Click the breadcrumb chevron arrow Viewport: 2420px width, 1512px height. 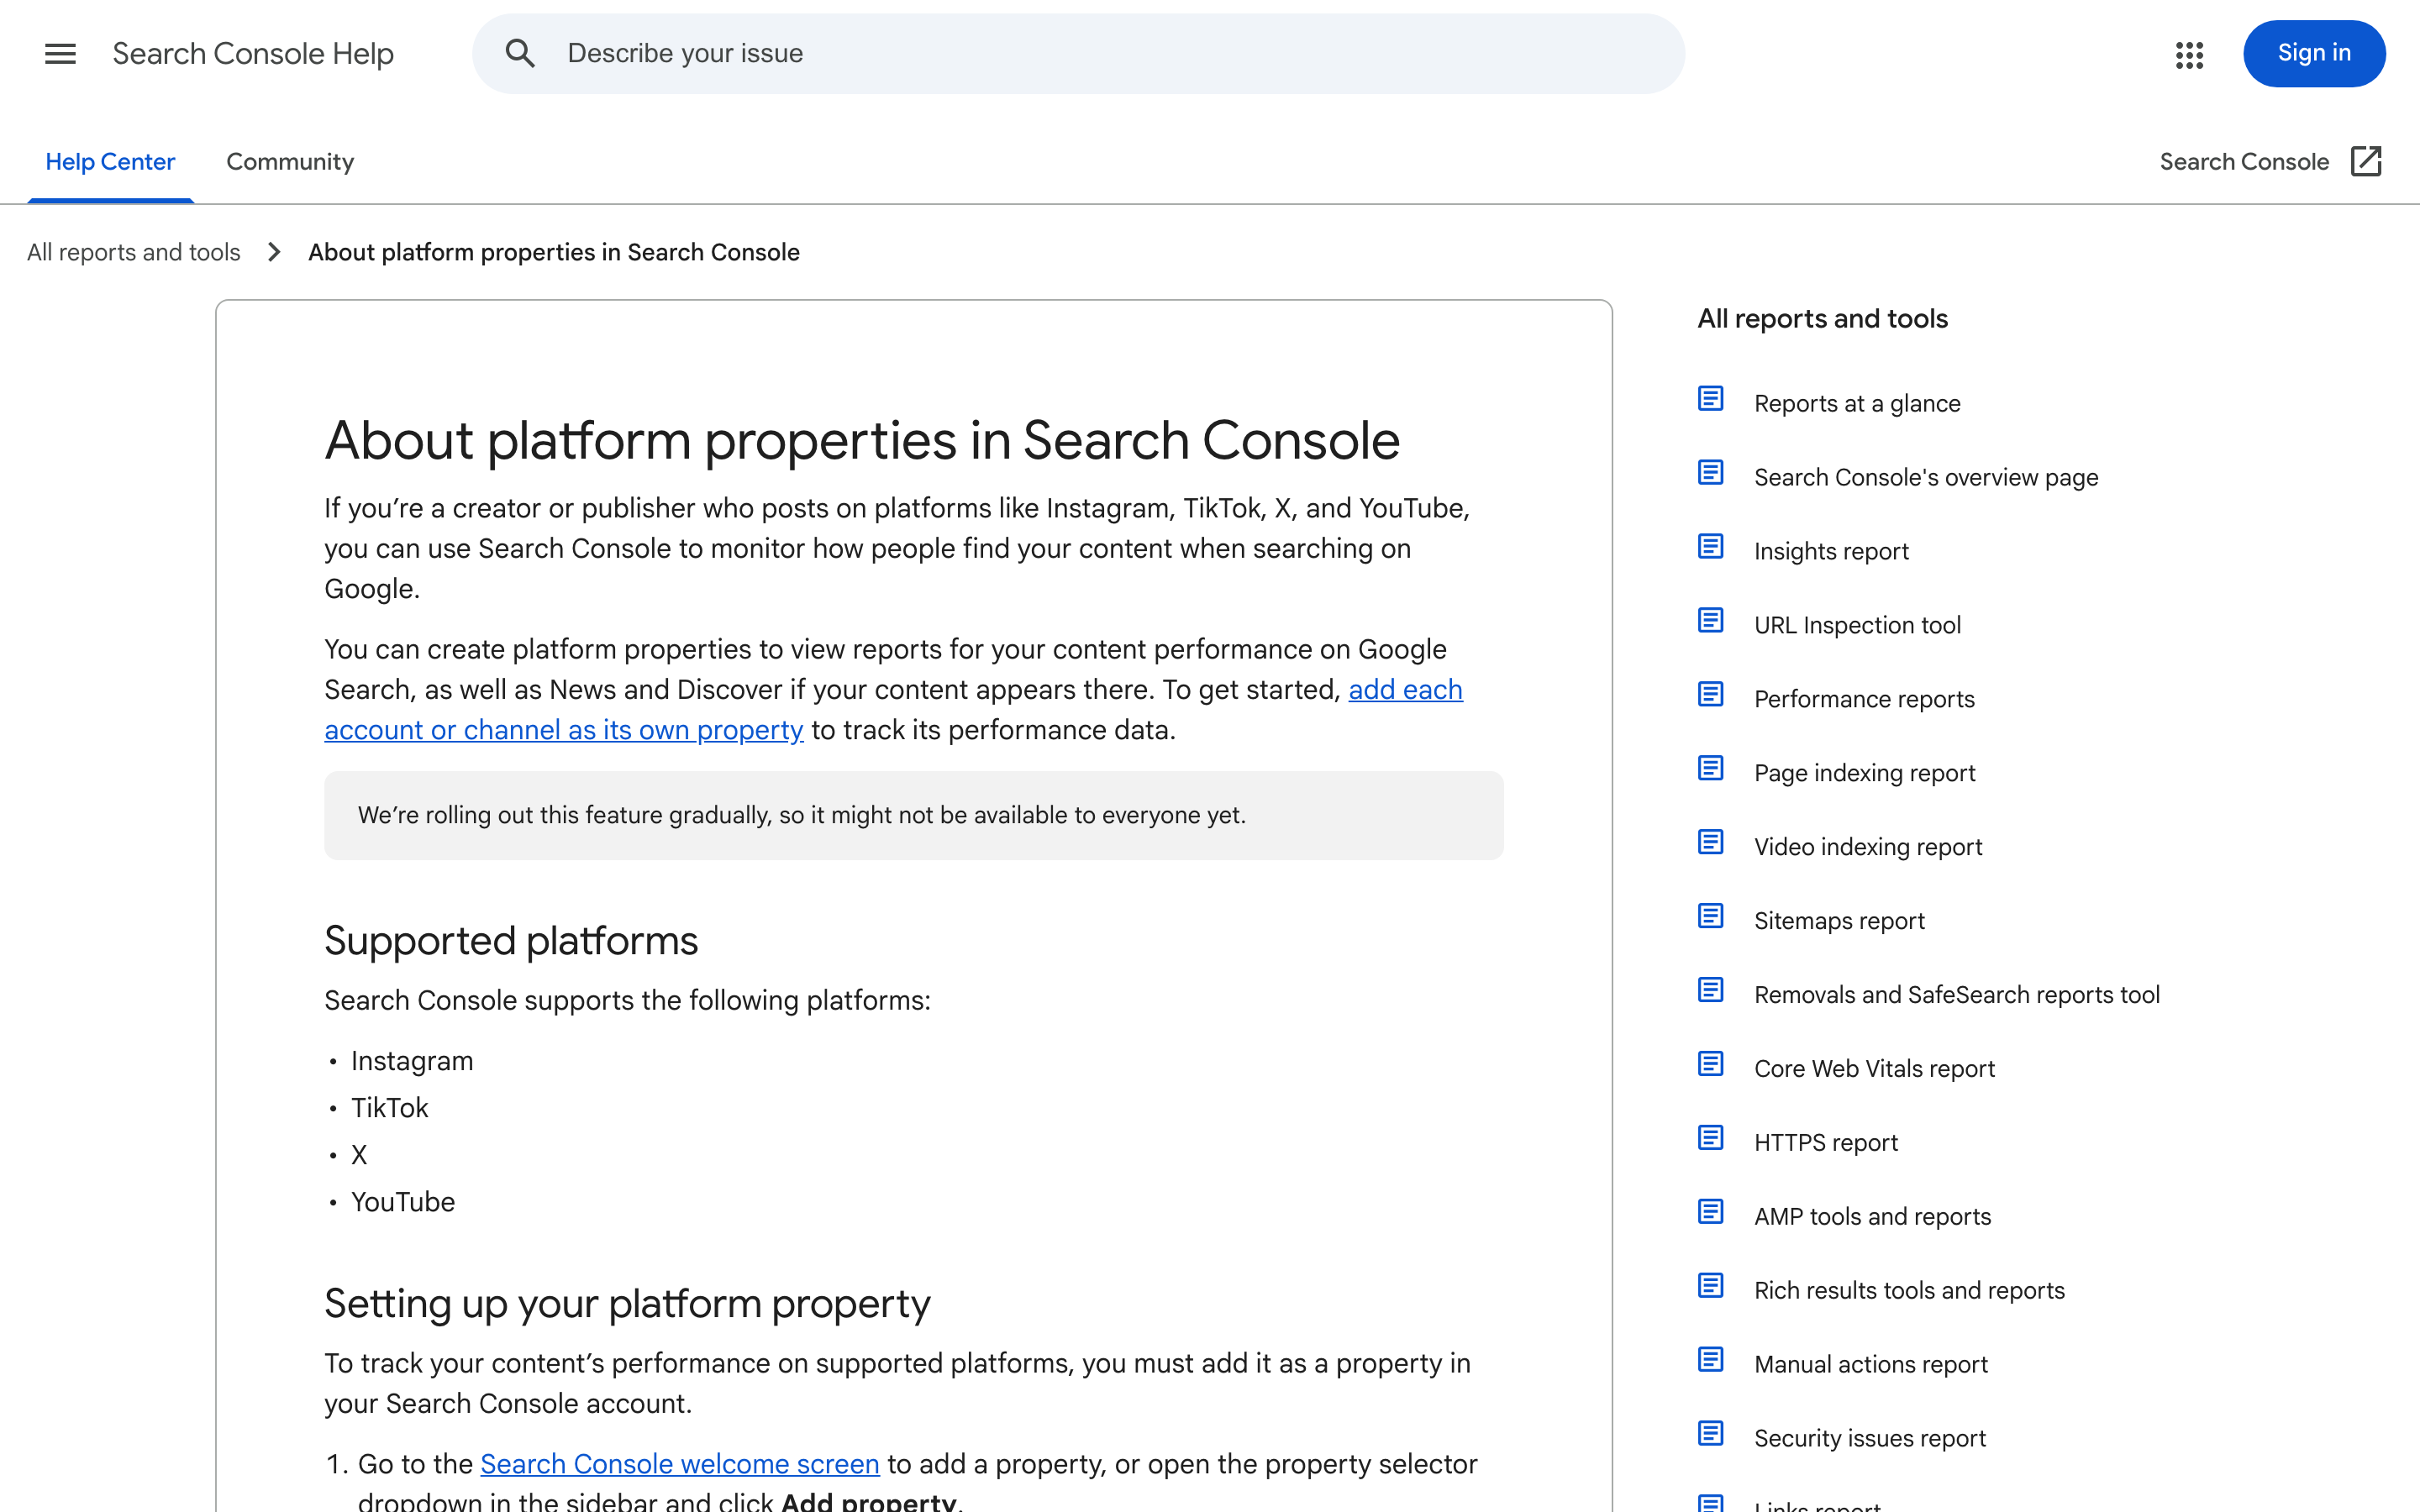274,252
